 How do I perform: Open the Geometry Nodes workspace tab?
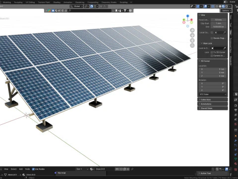click(x=109, y=2)
